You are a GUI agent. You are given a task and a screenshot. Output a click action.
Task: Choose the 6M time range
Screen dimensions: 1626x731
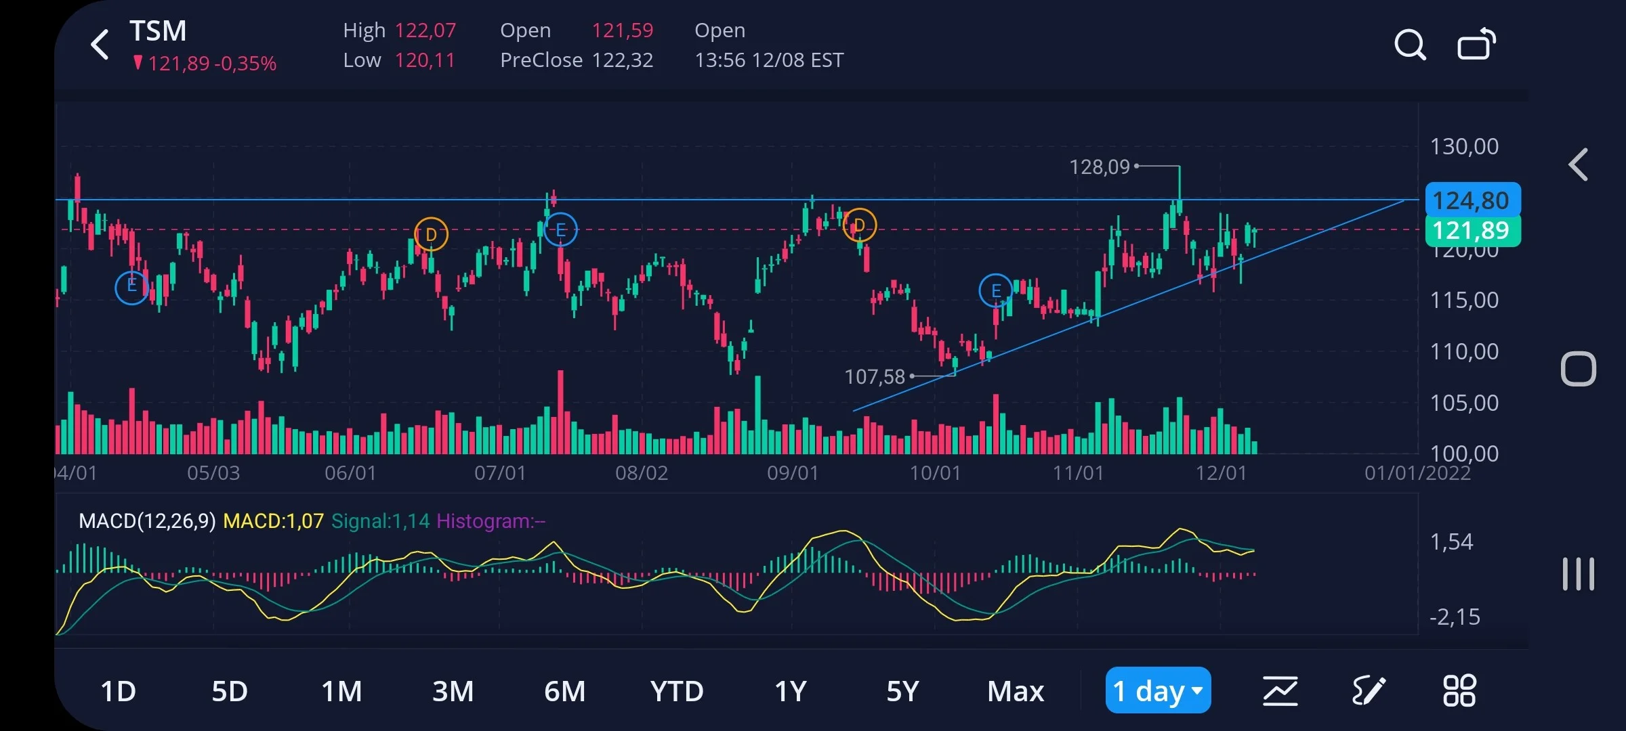(x=564, y=691)
